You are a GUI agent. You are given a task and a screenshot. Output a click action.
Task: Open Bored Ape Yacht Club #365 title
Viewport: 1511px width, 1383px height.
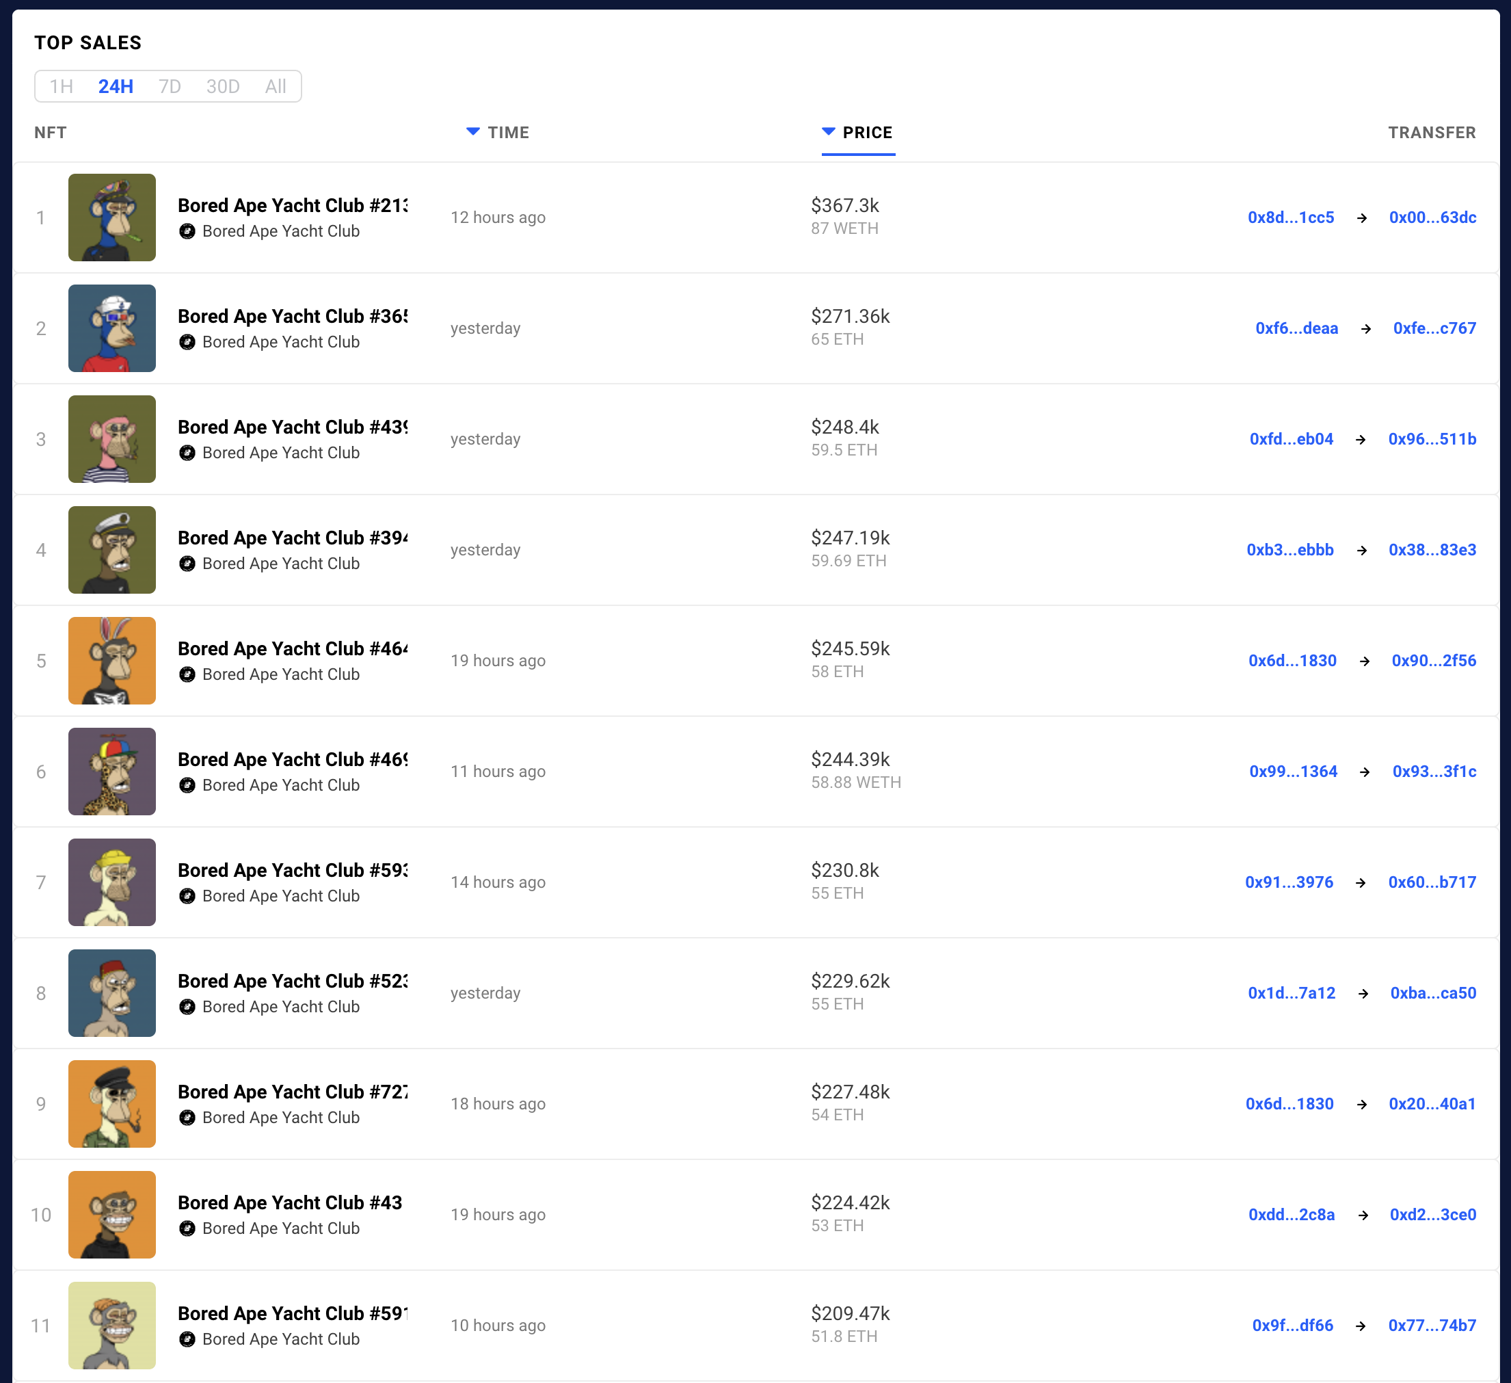pyautogui.click(x=293, y=316)
